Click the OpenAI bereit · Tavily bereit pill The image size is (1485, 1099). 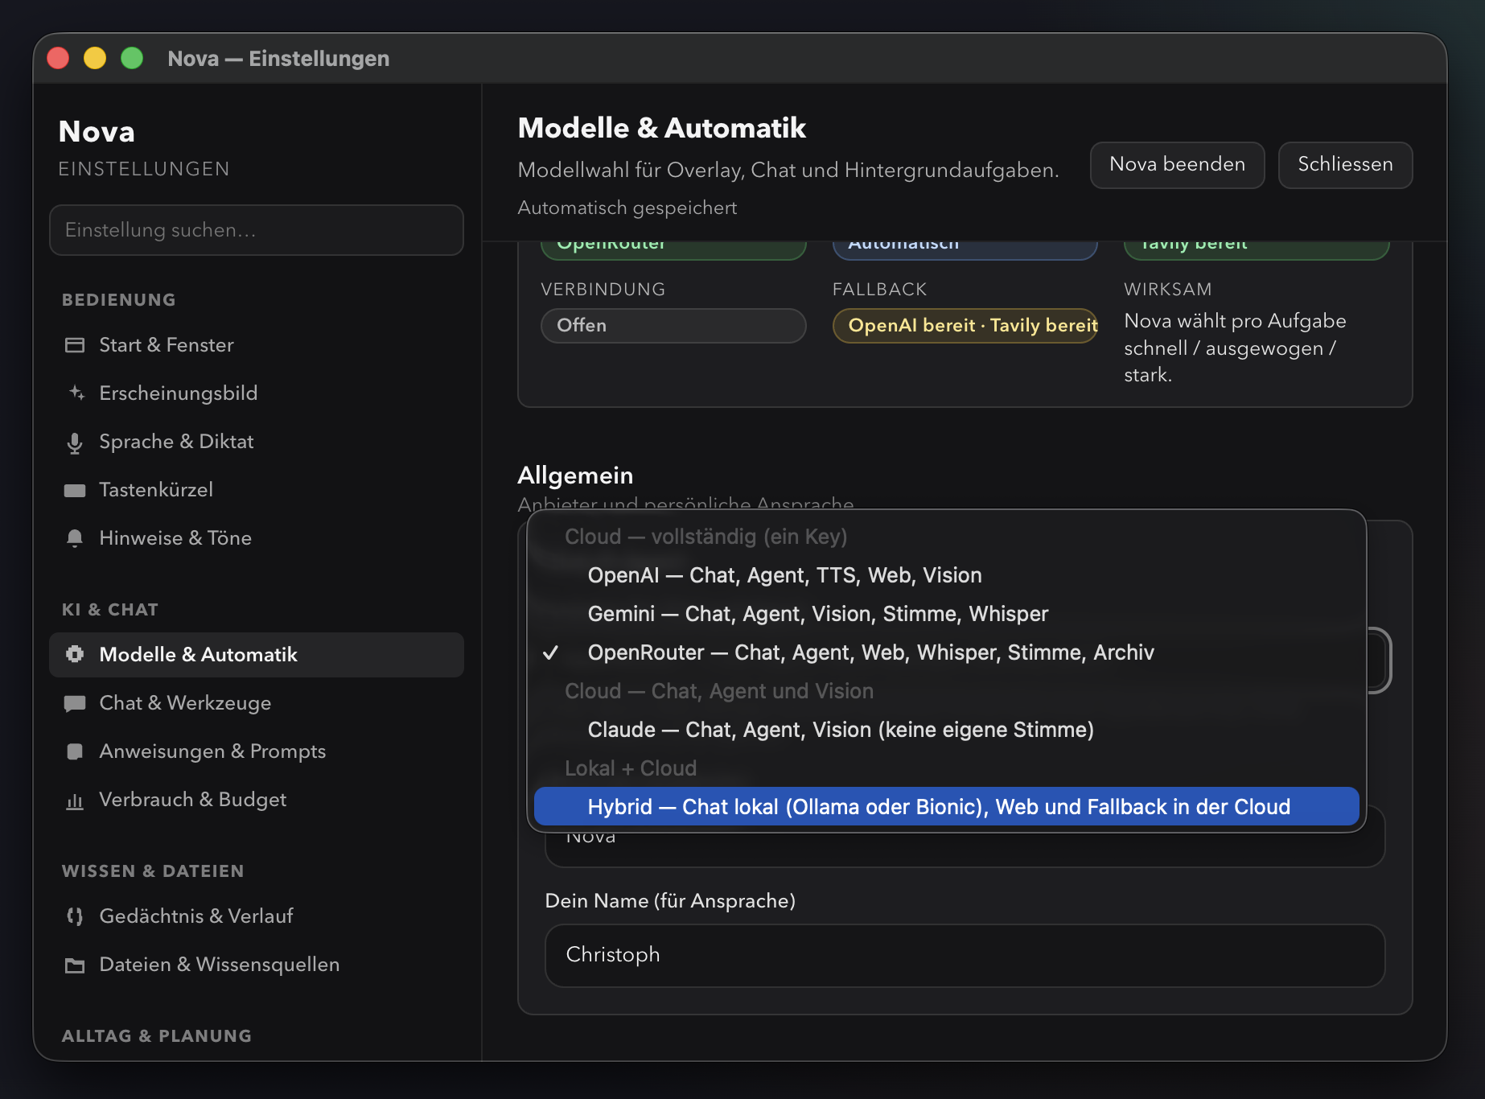click(965, 326)
